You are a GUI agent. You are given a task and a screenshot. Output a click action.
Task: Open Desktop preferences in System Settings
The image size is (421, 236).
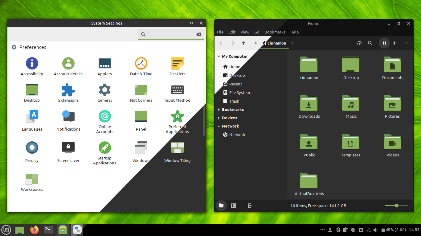click(x=32, y=93)
